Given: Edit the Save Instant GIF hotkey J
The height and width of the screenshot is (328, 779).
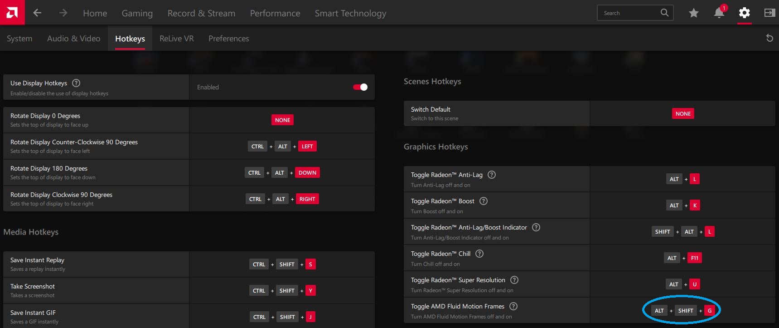Looking at the screenshot, I should (x=282, y=317).
